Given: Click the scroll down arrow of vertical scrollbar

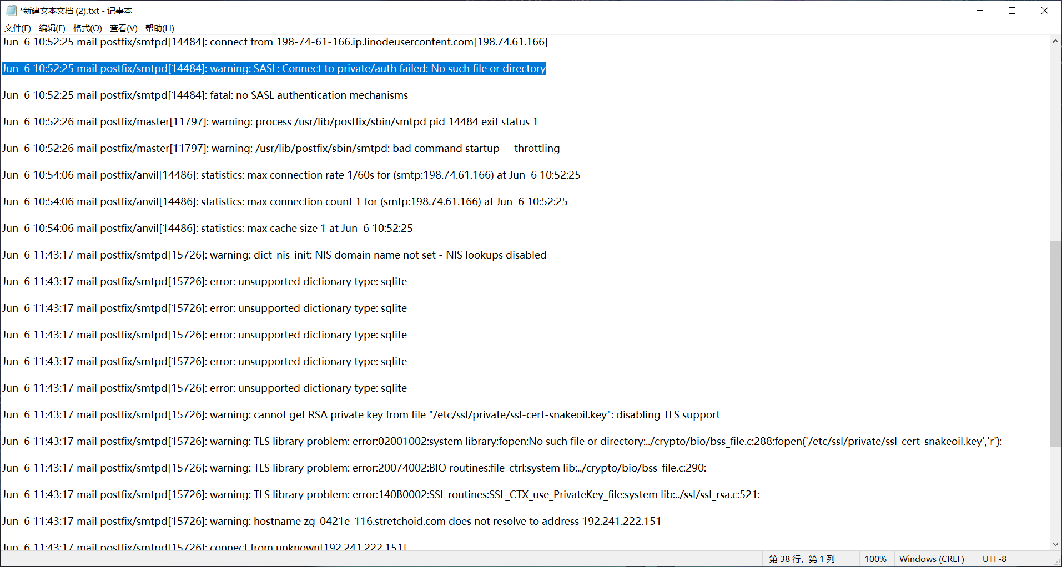Looking at the screenshot, I should pos(1055,545).
